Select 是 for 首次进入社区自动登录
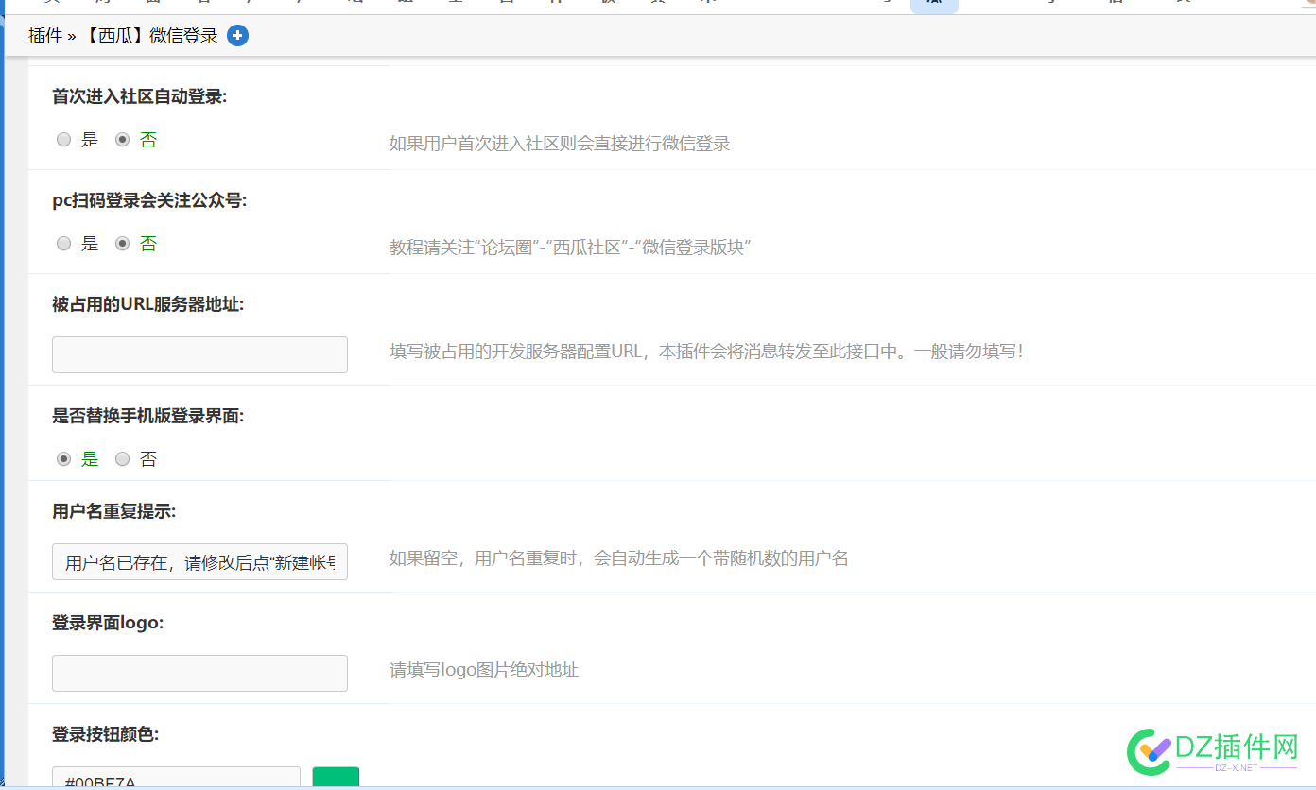The image size is (1316, 790). tap(64, 140)
